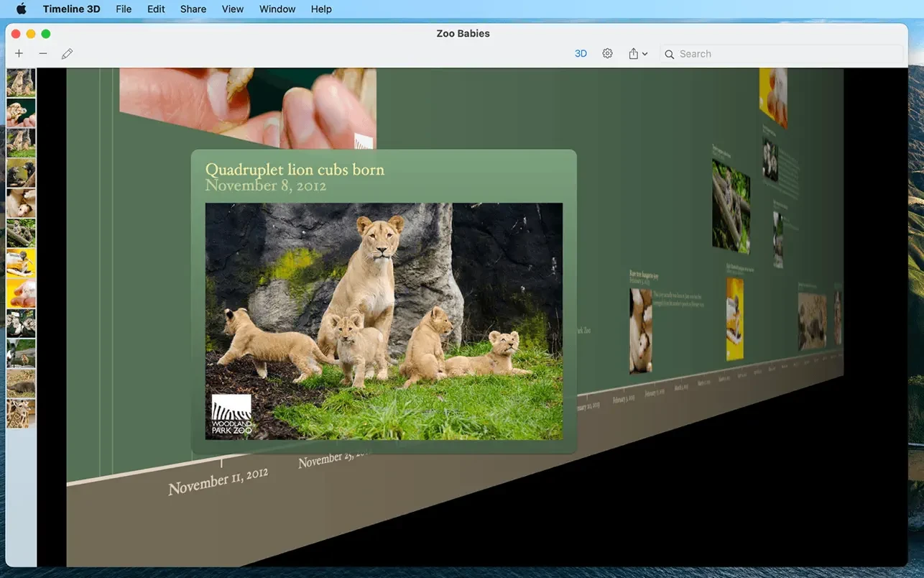Click the magnifying glass search icon

670,55
